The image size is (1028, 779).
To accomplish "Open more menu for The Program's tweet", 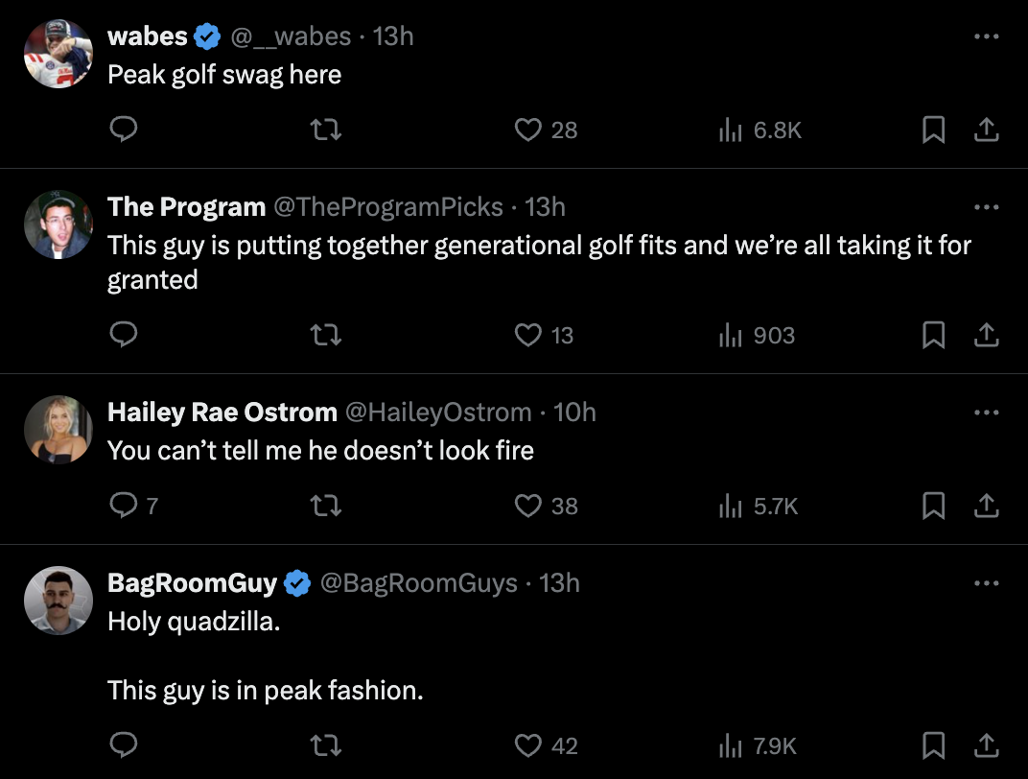I will pos(986,207).
